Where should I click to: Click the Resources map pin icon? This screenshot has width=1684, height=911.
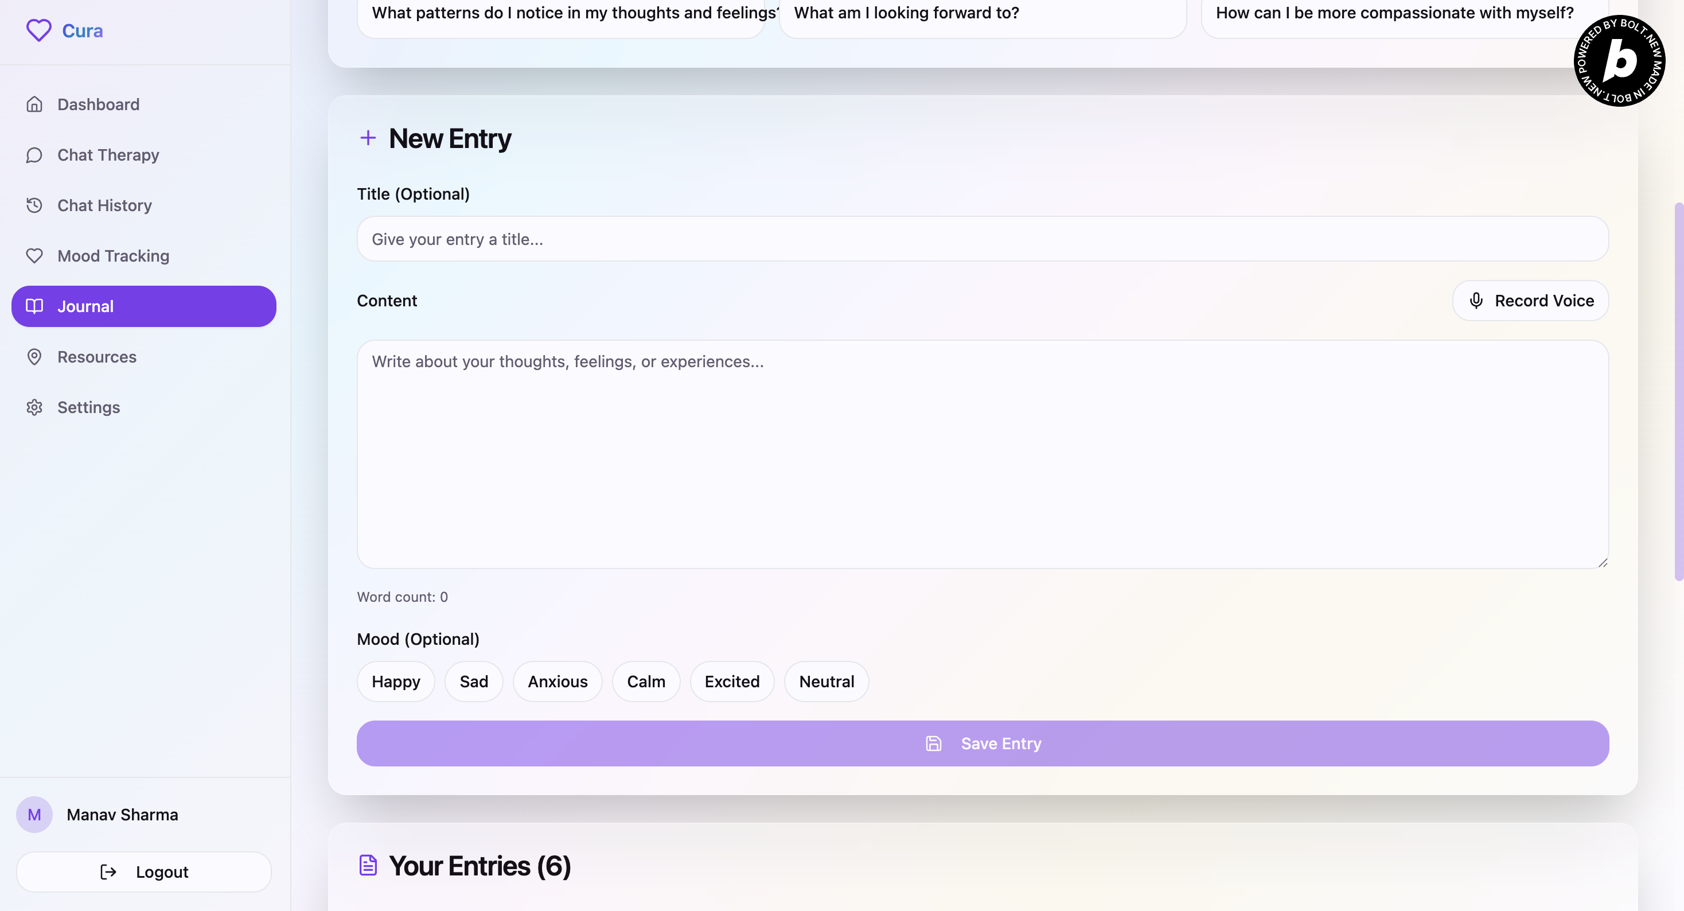34,356
